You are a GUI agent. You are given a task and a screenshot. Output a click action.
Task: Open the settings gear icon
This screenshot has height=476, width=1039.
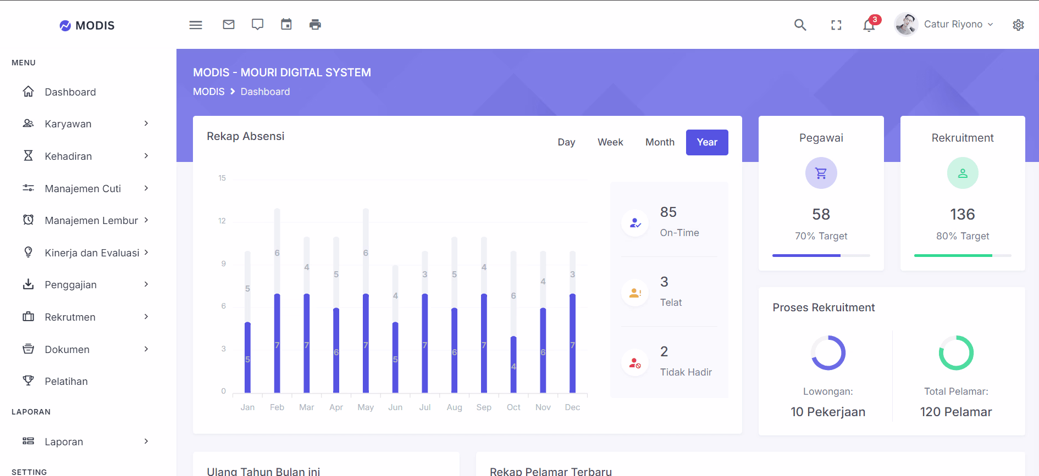click(x=1018, y=25)
